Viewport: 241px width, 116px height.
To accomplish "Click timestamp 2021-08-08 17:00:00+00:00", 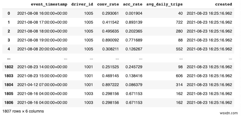I will [42, 22].
